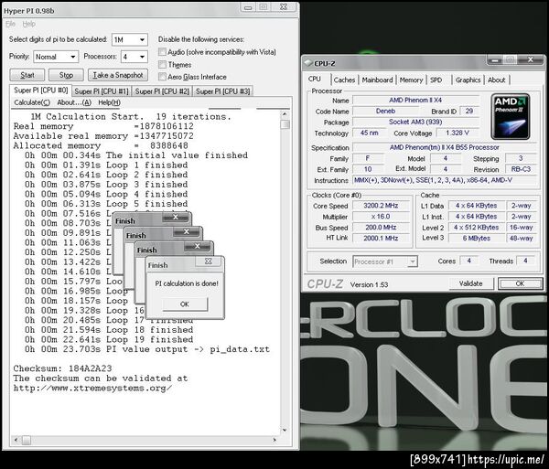Click the Cores count field in CPU-Z

468,261
